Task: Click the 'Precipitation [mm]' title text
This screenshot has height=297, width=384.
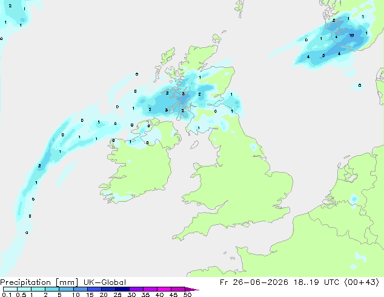Action: [39, 282]
